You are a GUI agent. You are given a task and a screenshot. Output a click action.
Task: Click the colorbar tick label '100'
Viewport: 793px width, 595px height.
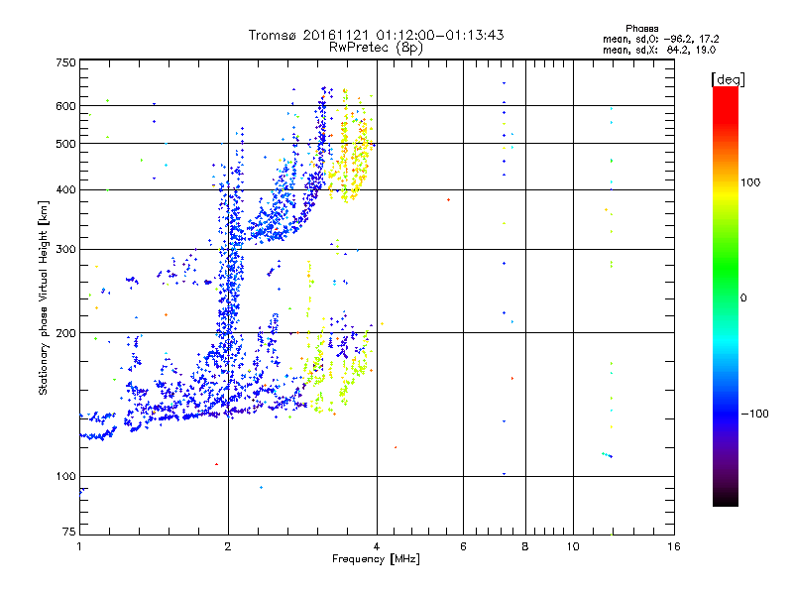coord(750,182)
